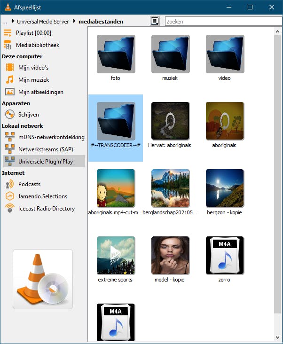Select Mijn video's label
This screenshot has height=344, width=283.
pos(33,68)
